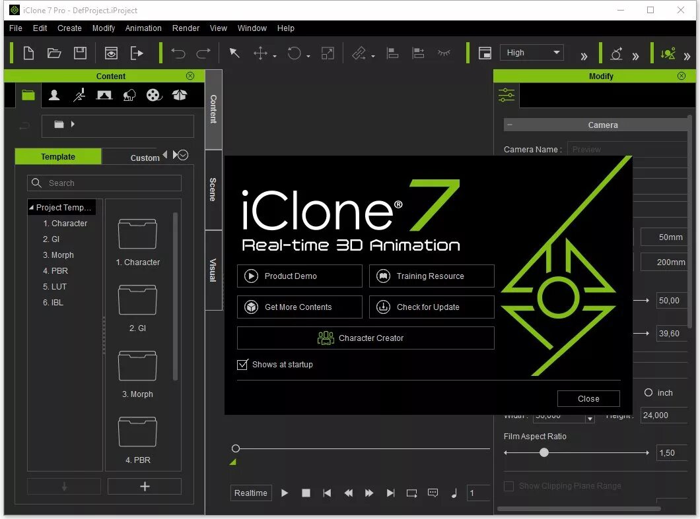Open the preview render icon in the toolbar
The image size is (700, 519).
click(x=111, y=53)
